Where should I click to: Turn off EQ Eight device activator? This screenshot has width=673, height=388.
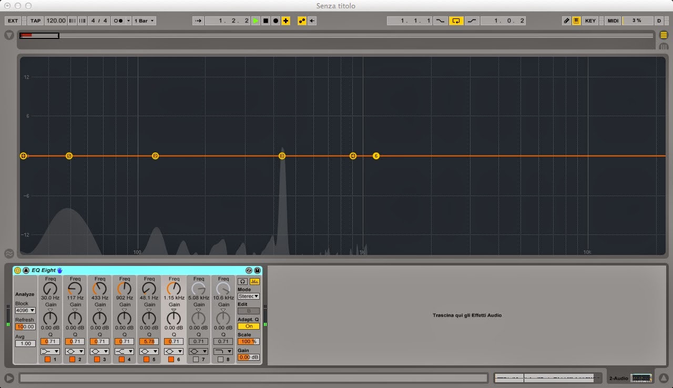click(17, 270)
